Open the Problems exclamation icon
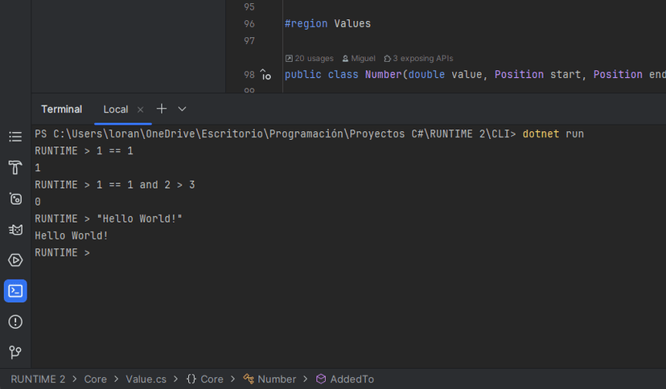This screenshot has width=666, height=389. [x=15, y=321]
